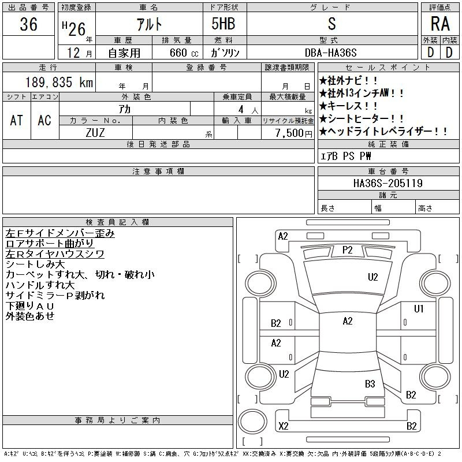Viewport: 462px width, 462px height.
Task: Select the アルト car name cell
Action: point(148,24)
